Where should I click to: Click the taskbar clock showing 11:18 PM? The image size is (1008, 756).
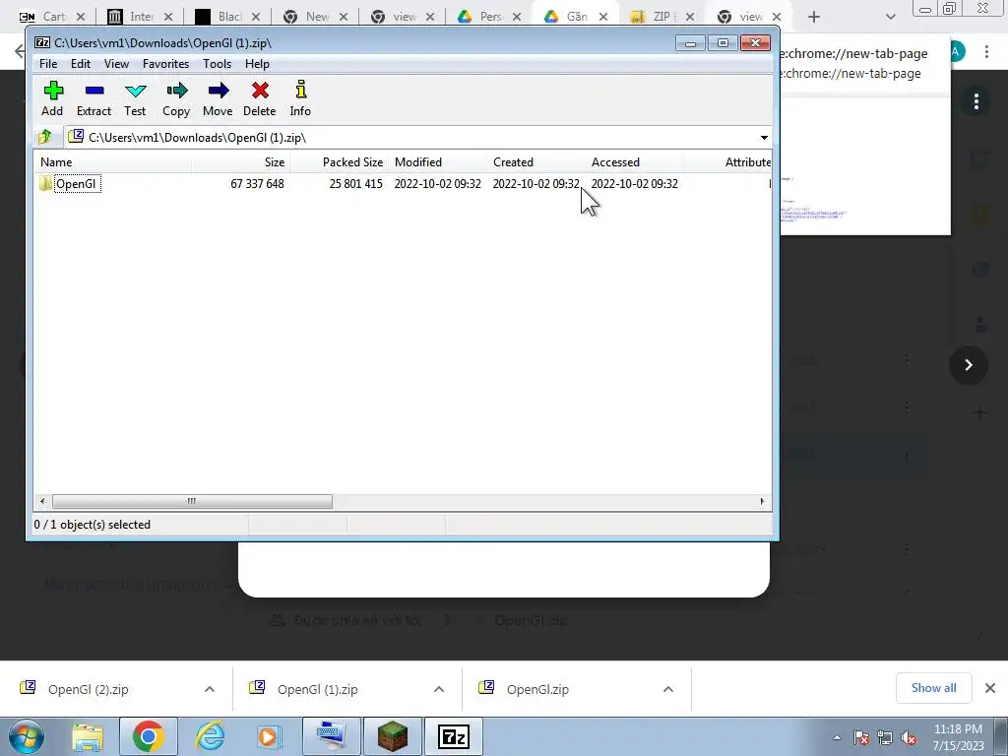958,737
